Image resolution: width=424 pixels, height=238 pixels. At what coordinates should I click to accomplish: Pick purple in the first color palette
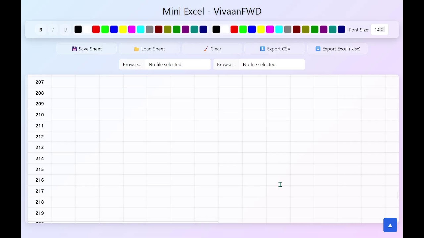click(x=185, y=30)
